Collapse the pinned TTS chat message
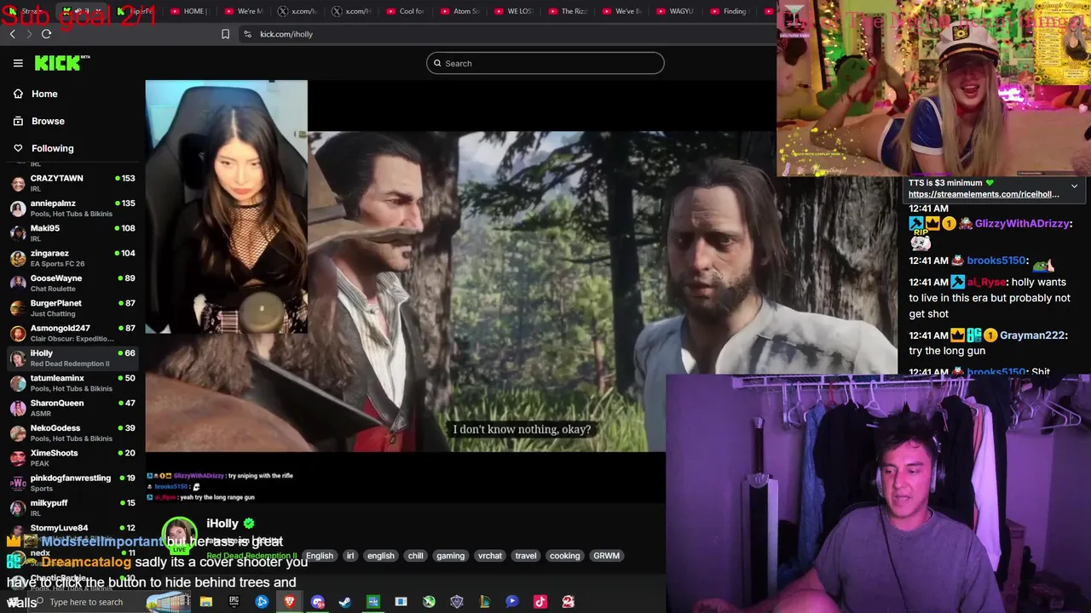 click(1074, 186)
